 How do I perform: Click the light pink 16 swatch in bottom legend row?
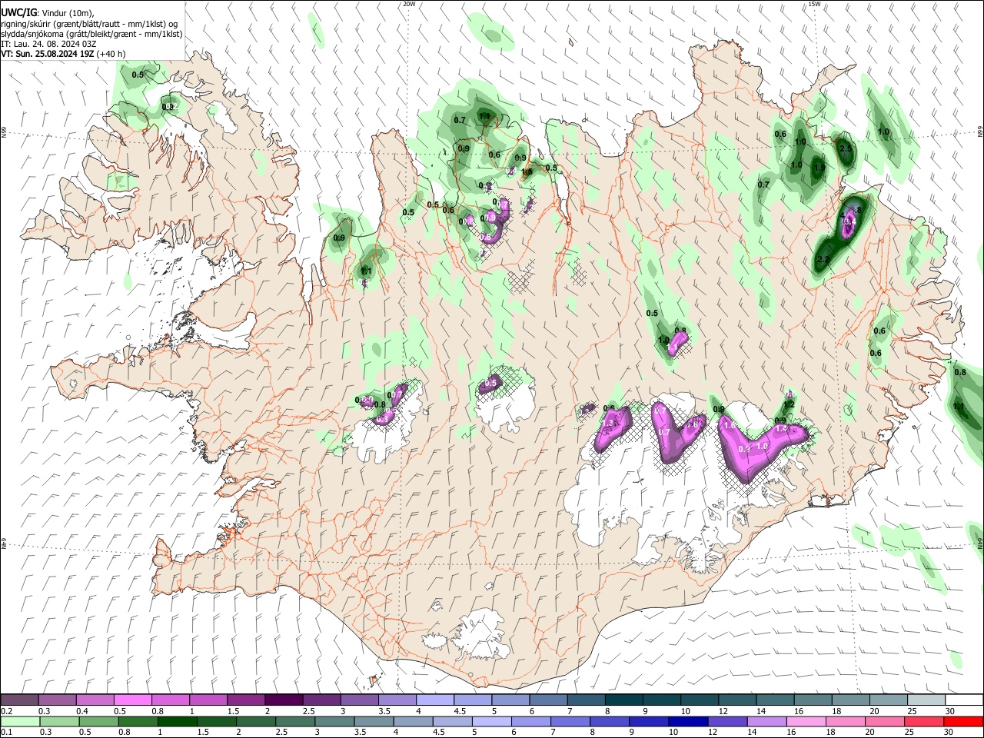pyautogui.click(x=806, y=722)
